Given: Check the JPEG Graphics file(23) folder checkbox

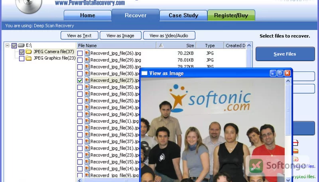Looking at the screenshot, I should click(x=22, y=59).
